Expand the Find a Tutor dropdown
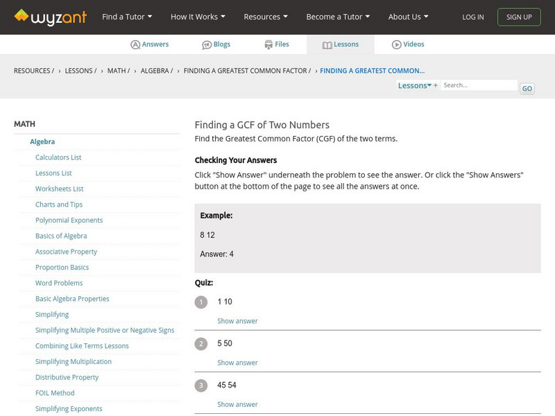This screenshot has height=416, width=555. click(x=127, y=17)
